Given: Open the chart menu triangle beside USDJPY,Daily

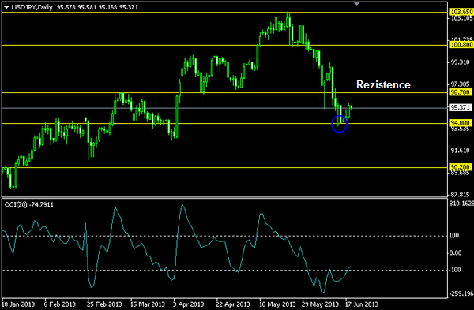Looking at the screenshot, I should click(x=6, y=8).
